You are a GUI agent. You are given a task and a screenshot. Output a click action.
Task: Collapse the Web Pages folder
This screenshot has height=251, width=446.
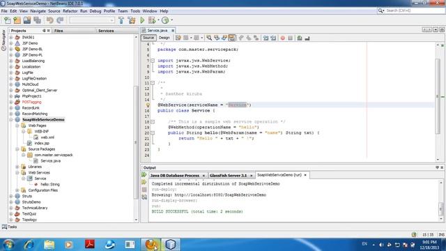click(x=17, y=125)
